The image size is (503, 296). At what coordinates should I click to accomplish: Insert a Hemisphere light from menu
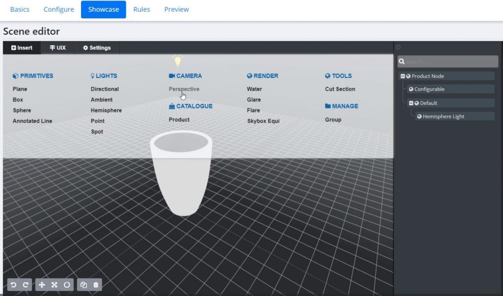click(106, 110)
